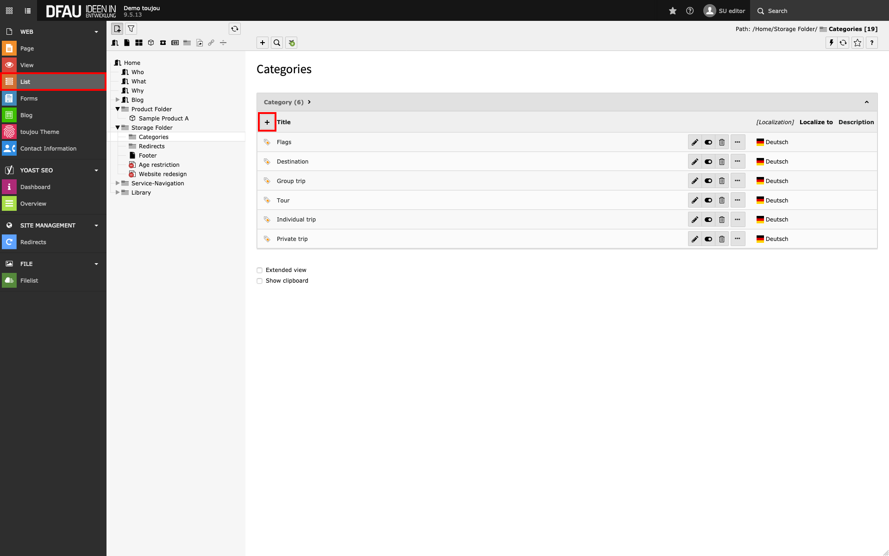Open the Filelist module
This screenshot has width=889, height=556.
pos(29,280)
